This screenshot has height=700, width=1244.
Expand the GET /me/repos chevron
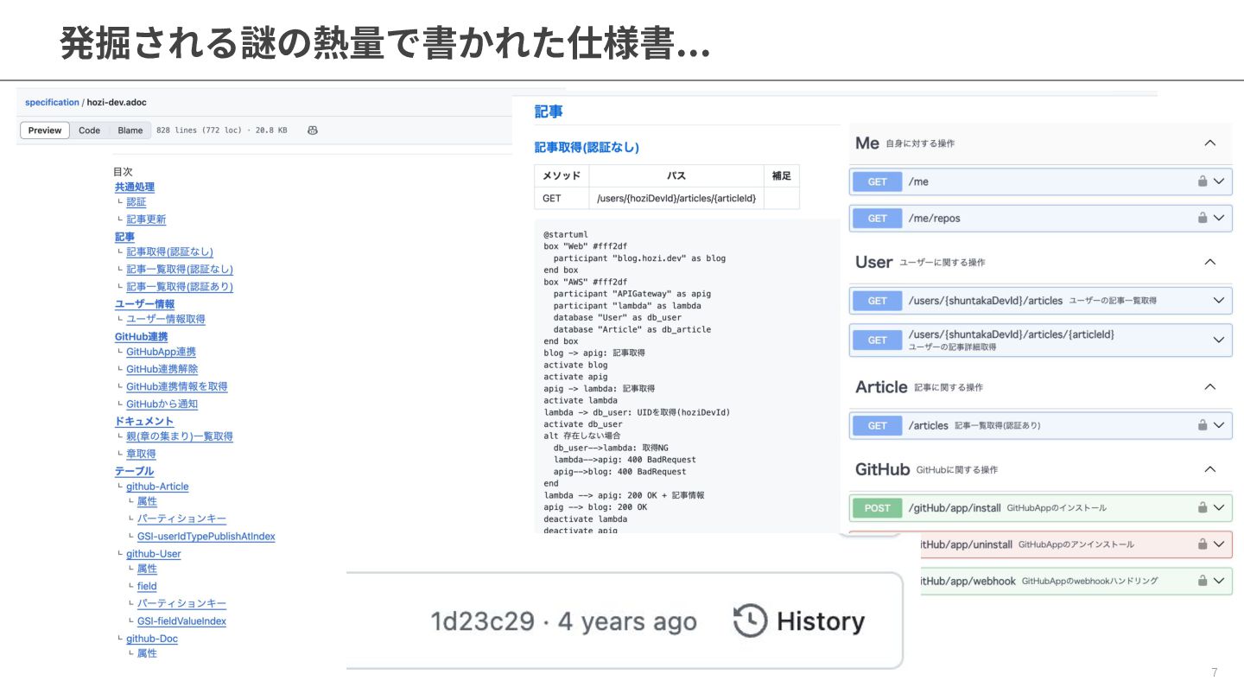click(x=1219, y=218)
